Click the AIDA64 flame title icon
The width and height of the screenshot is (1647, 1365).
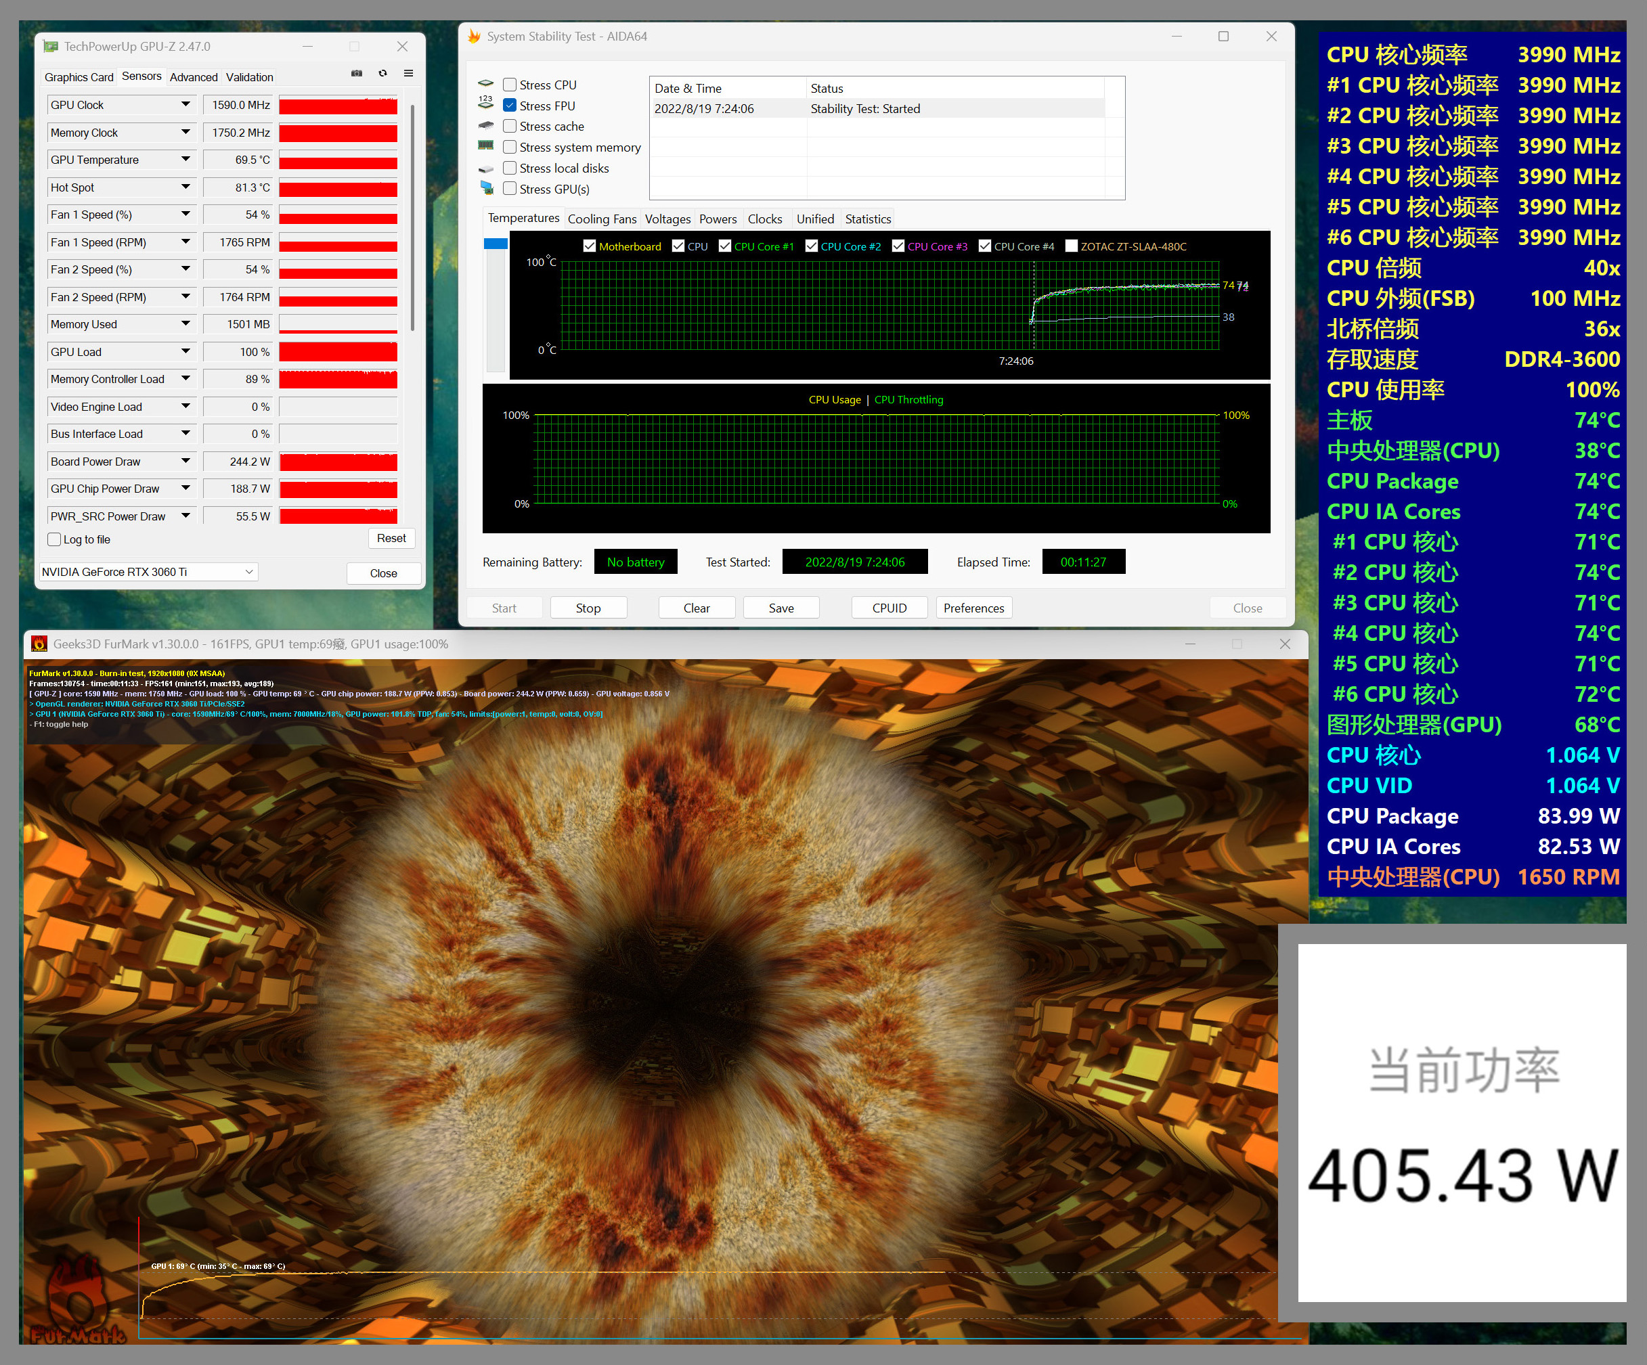[474, 36]
